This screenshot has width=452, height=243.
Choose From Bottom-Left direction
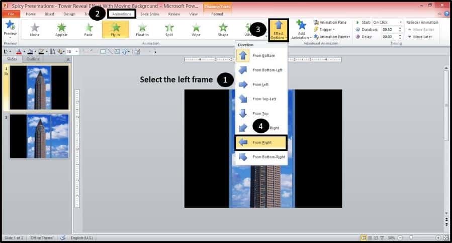tap(261, 70)
